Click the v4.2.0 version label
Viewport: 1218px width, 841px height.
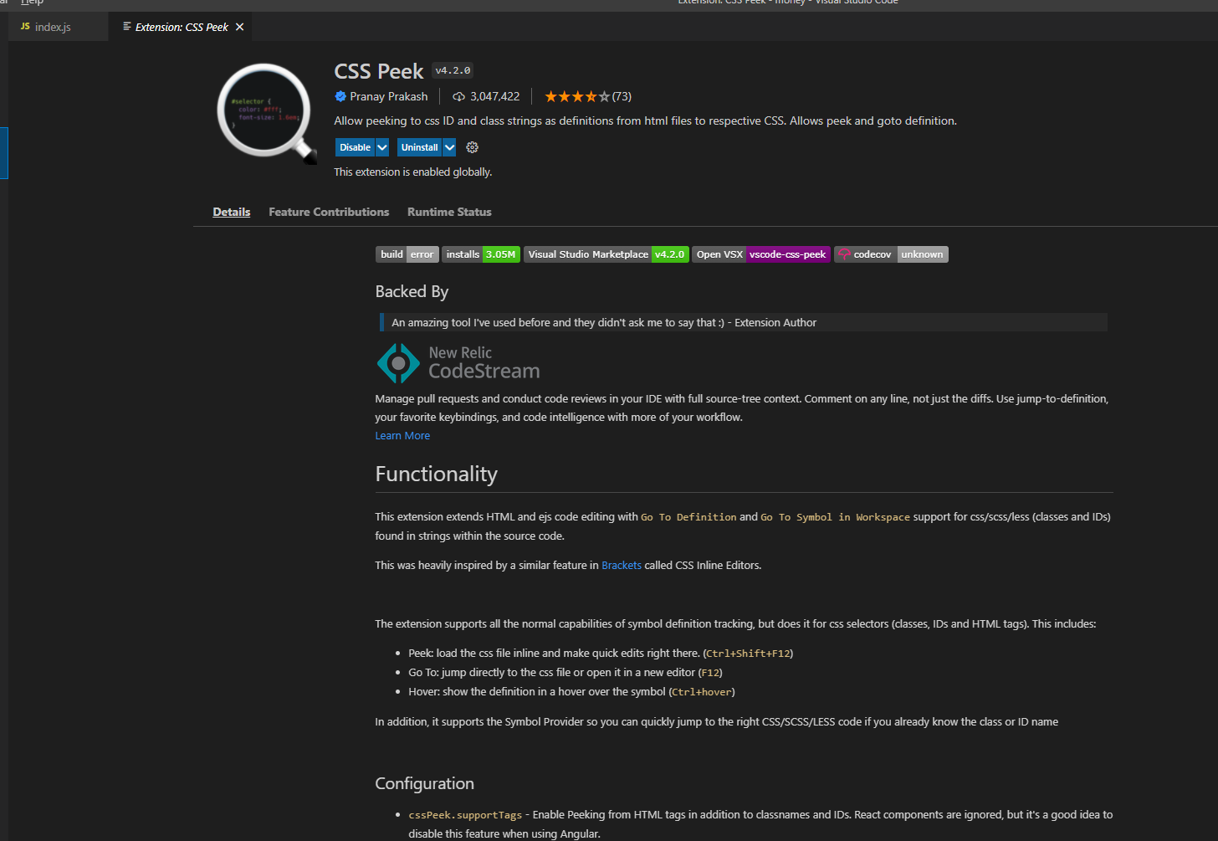coord(453,70)
